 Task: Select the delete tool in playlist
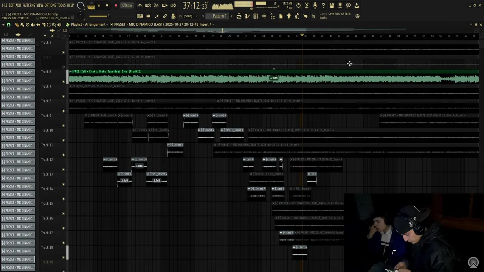tap(28, 25)
